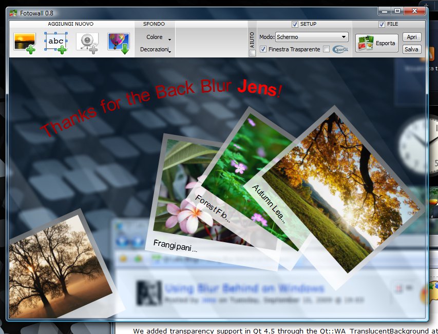Toggle the FILE section checkbox

tap(382, 24)
